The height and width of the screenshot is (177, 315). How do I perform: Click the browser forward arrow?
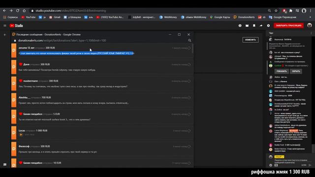tap(11, 11)
